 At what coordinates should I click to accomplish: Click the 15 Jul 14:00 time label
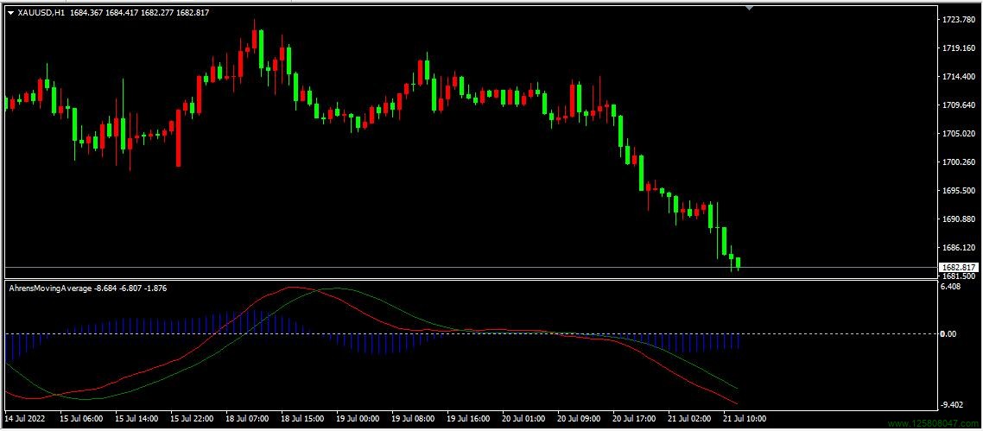136,418
